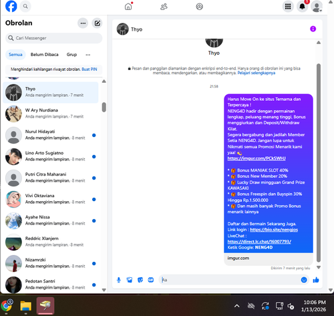Open conversation info icon for Thyo
The image size is (334, 316).
(313, 29)
